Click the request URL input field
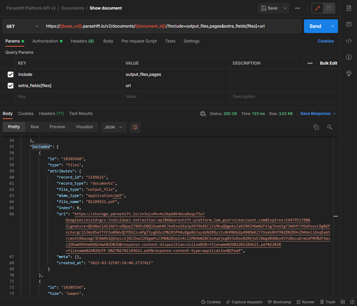 (171, 26)
